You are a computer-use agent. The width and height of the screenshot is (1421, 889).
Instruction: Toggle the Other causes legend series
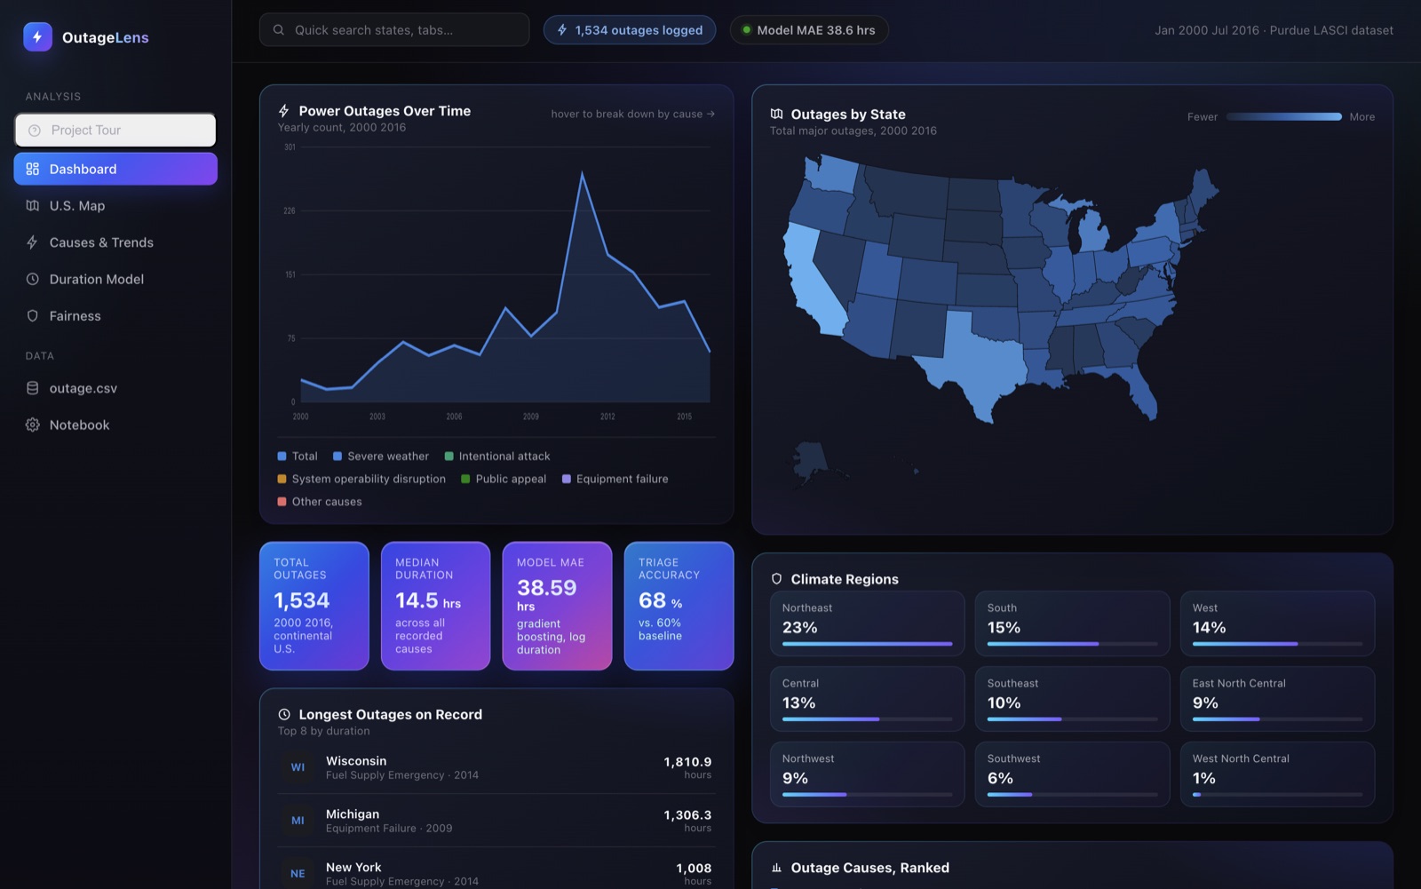[x=320, y=502]
